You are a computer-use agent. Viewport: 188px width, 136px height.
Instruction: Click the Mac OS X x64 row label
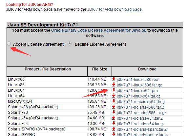pos(20,101)
